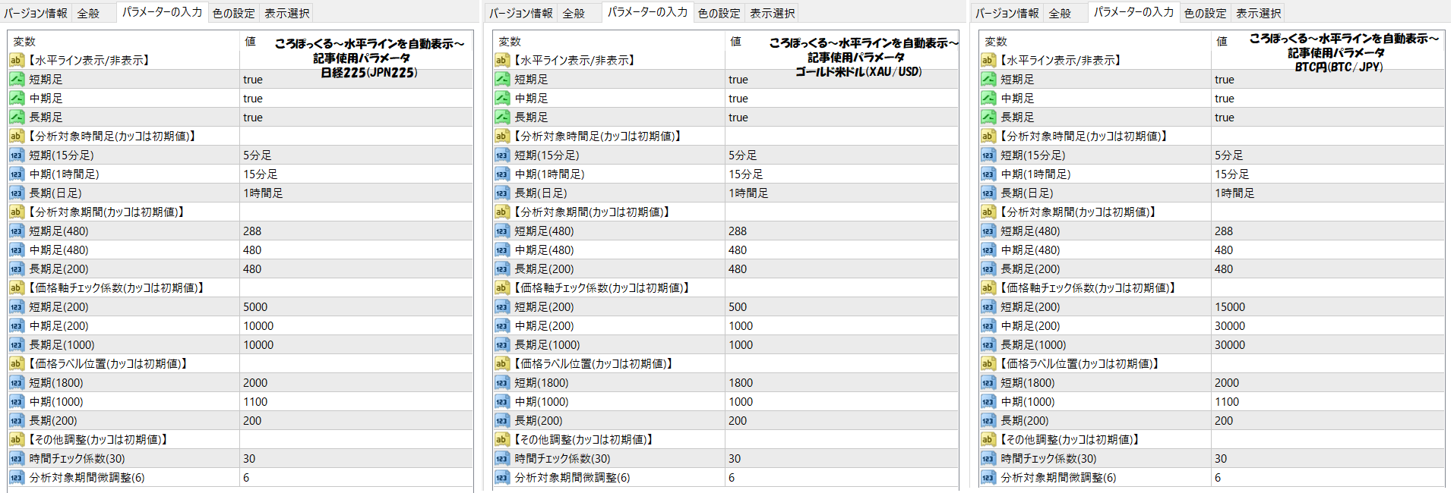Click the icon beside 中期(1時間足) in BTC/JPY panel
Viewport: 1454px width, 493px height.
(x=988, y=174)
